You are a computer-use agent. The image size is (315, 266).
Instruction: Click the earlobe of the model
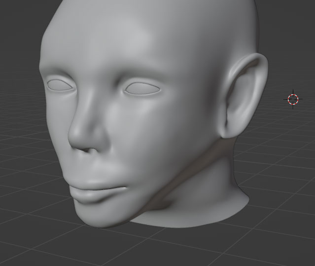tap(228, 131)
